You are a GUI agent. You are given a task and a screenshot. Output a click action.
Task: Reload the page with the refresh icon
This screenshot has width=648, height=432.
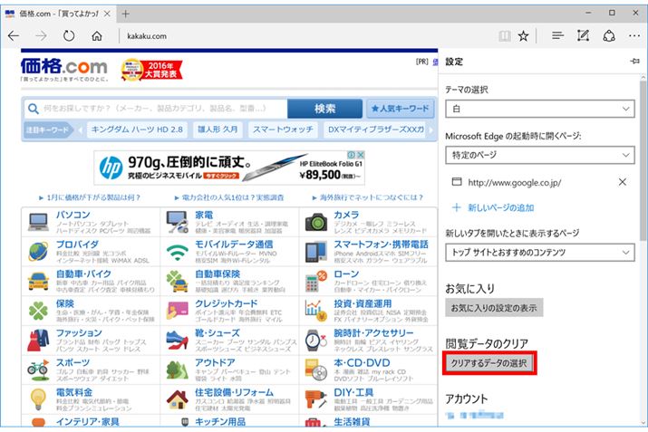click(x=69, y=36)
